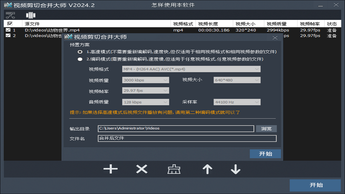Uncheck the checkbox for the first 动物世界.mp4 file

(8, 30)
